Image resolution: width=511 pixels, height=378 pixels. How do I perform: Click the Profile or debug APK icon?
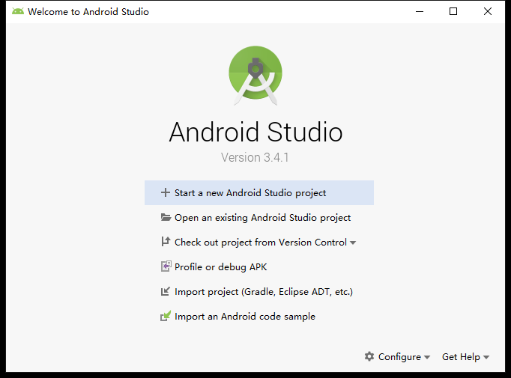click(166, 266)
